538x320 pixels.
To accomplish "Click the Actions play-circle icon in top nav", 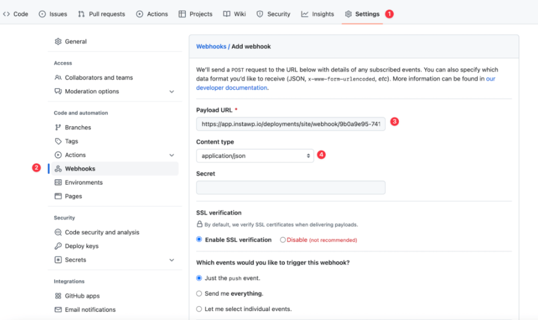I will pyautogui.click(x=139, y=14).
